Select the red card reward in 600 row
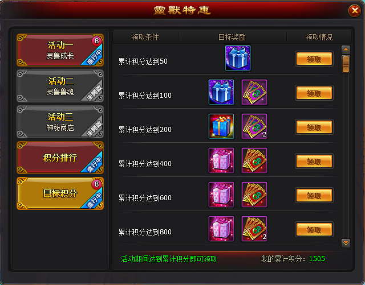Screen dimensions: 365x285 point(254,195)
